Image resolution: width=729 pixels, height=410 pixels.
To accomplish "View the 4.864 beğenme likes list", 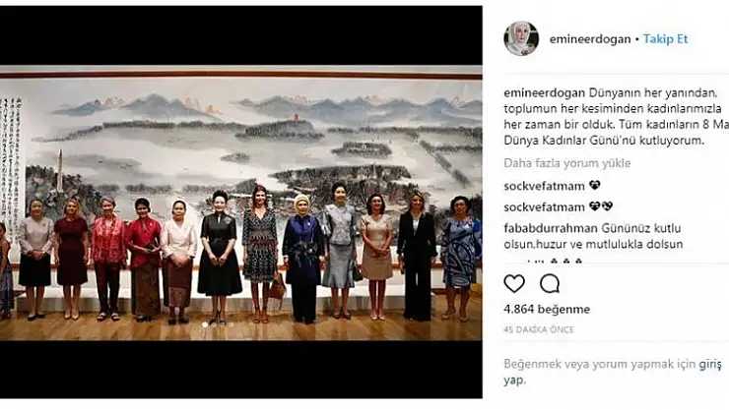I will tap(547, 310).
